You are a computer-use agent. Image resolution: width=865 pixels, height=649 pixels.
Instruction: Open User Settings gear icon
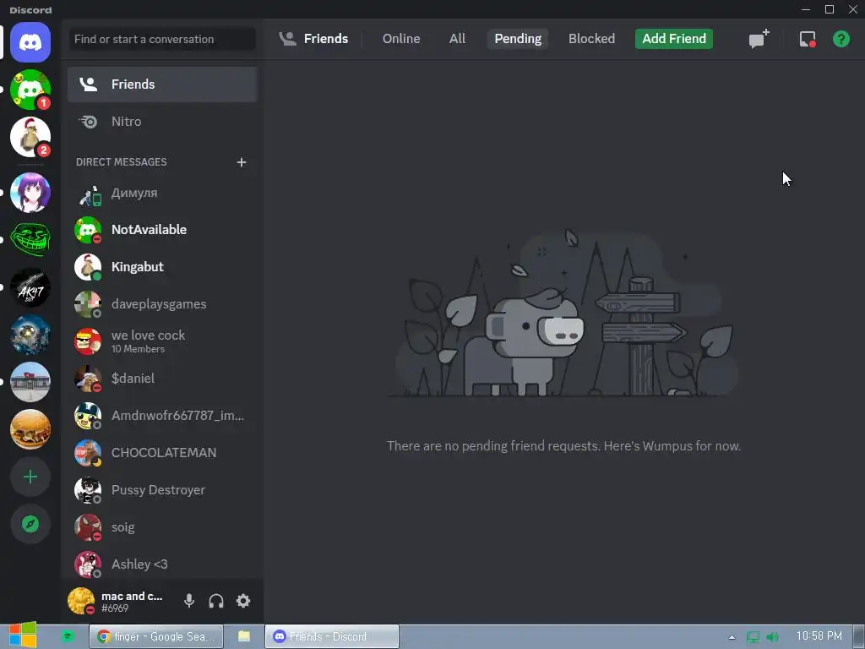point(243,601)
